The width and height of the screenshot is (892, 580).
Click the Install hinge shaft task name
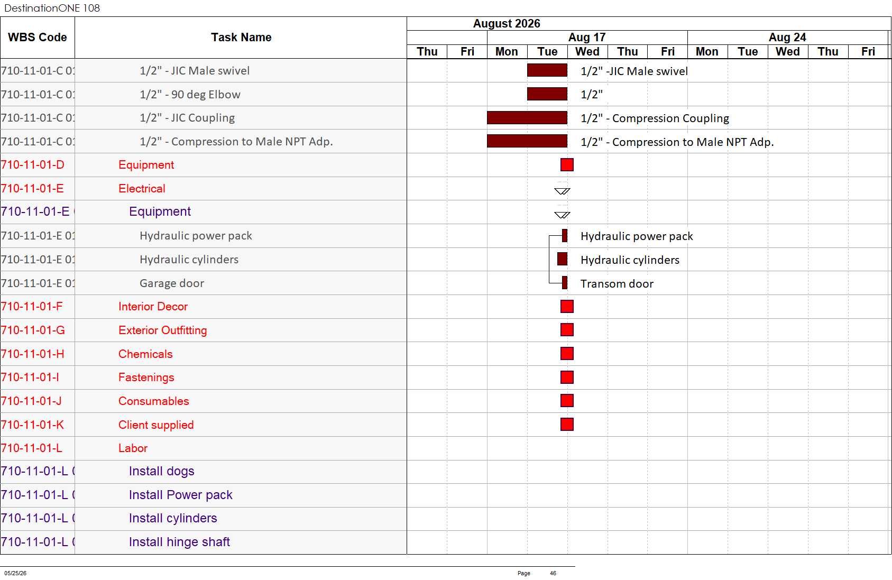(x=179, y=542)
